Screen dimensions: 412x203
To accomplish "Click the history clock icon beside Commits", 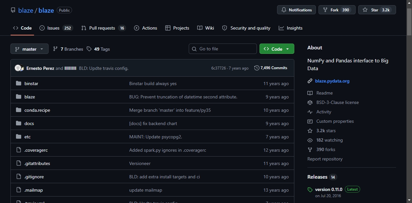I will [x=257, y=68].
